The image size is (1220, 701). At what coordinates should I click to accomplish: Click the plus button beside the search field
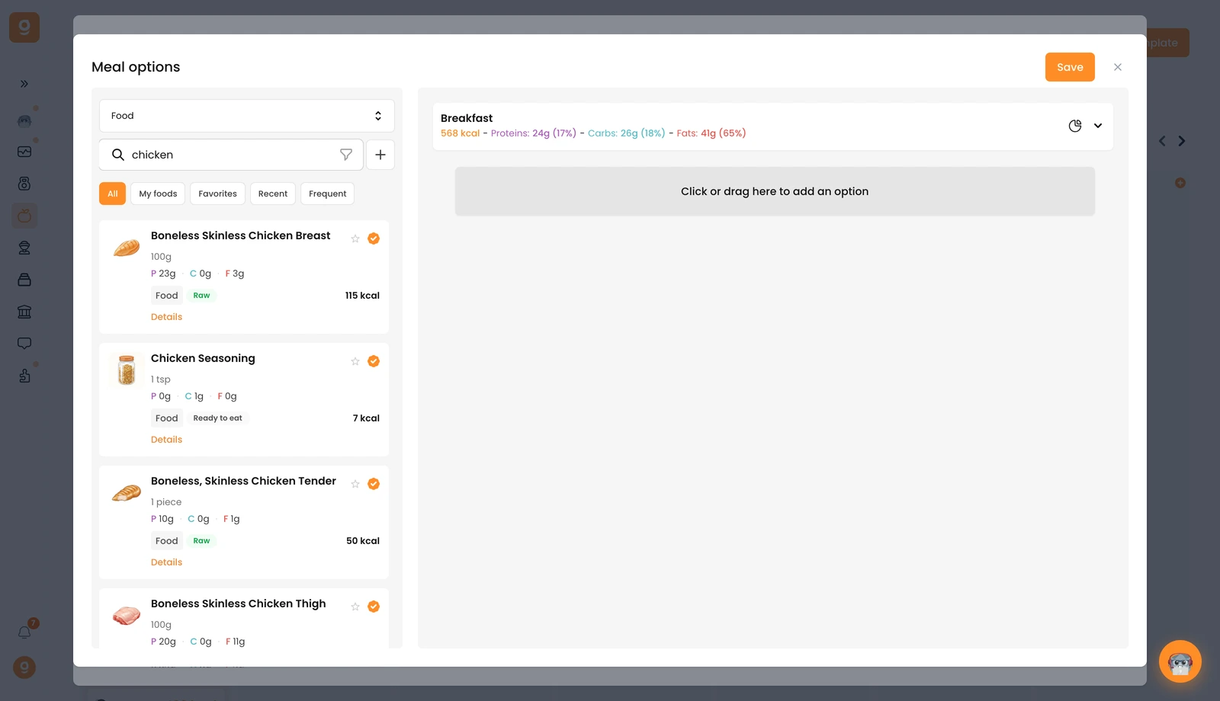(380, 155)
